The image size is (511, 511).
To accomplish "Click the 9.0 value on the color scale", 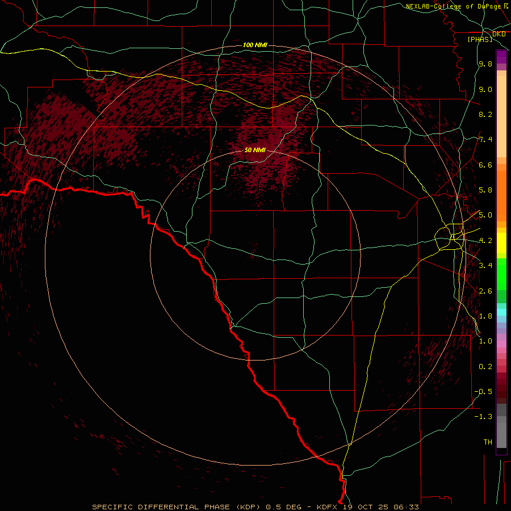I will click(485, 90).
